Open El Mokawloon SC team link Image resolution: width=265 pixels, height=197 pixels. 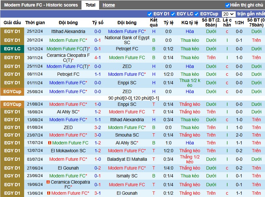(x=68, y=151)
